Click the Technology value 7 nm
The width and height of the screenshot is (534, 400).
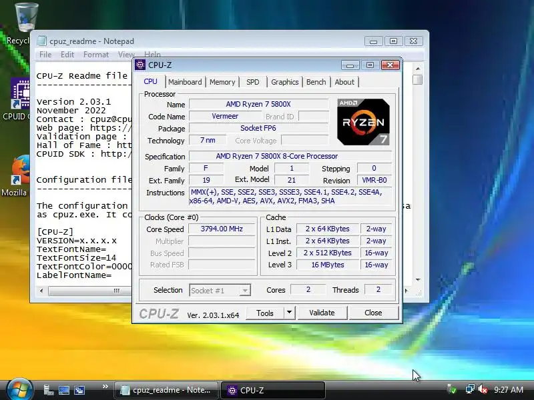tap(208, 140)
